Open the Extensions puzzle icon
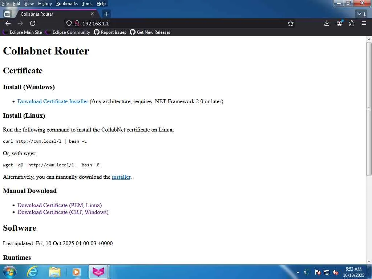This screenshot has width=372, height=279. click(x=352, y=23)
